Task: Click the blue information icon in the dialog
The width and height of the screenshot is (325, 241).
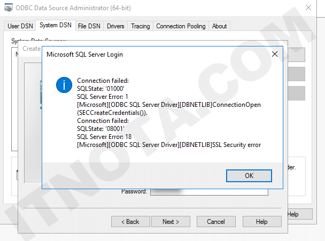Action: point(64,85)
